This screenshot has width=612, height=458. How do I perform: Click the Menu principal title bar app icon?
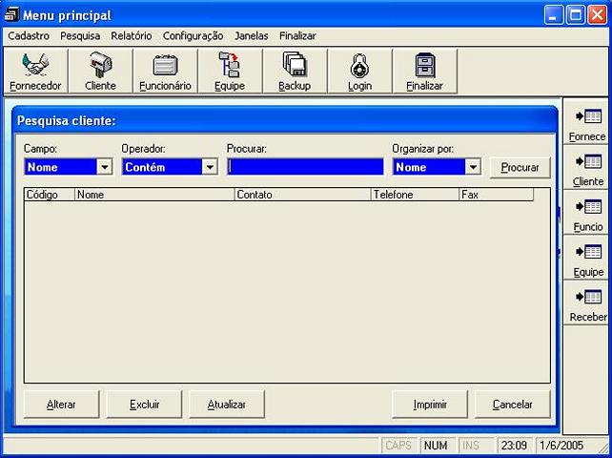[x=11, y=15]
